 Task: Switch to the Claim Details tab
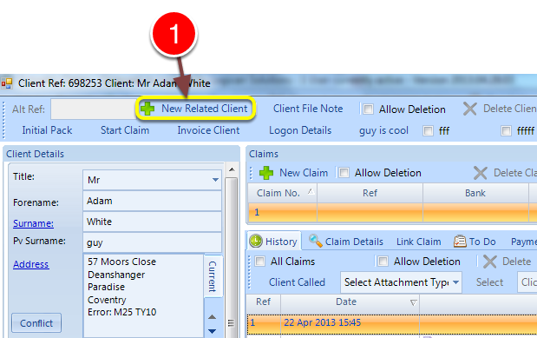tap(346, 242)
